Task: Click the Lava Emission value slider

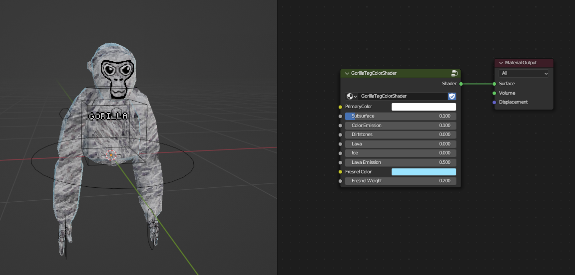Action: (x=400, y=162)
